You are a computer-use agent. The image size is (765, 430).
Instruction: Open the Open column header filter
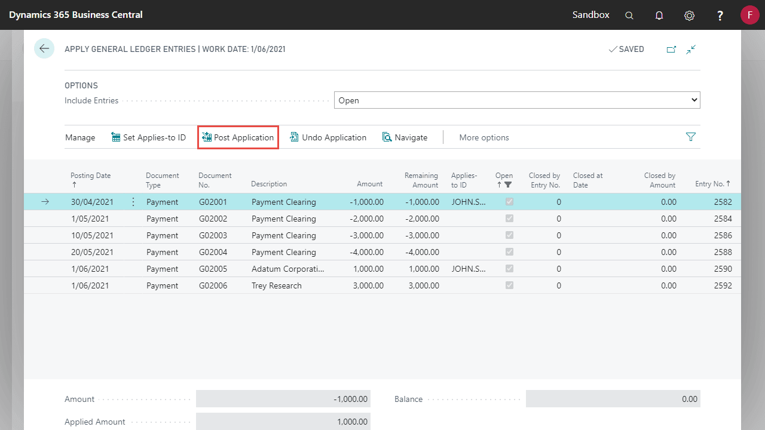click(x=504, y=180)
